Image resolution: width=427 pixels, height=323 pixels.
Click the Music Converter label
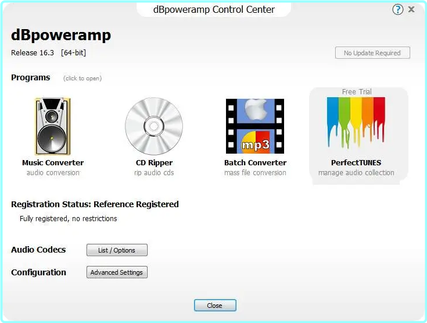point(53,162)
